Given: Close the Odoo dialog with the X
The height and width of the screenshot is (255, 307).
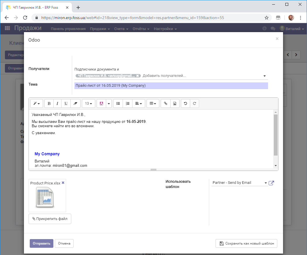Looking at the screenshot, I should [x=277, y=39].
